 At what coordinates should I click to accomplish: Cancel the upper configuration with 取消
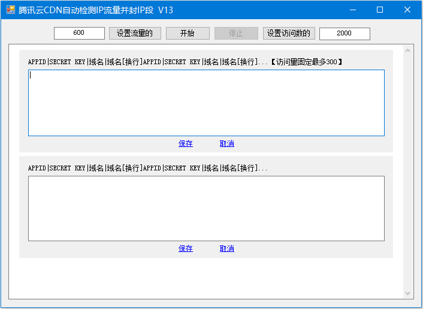pos(227,143)
